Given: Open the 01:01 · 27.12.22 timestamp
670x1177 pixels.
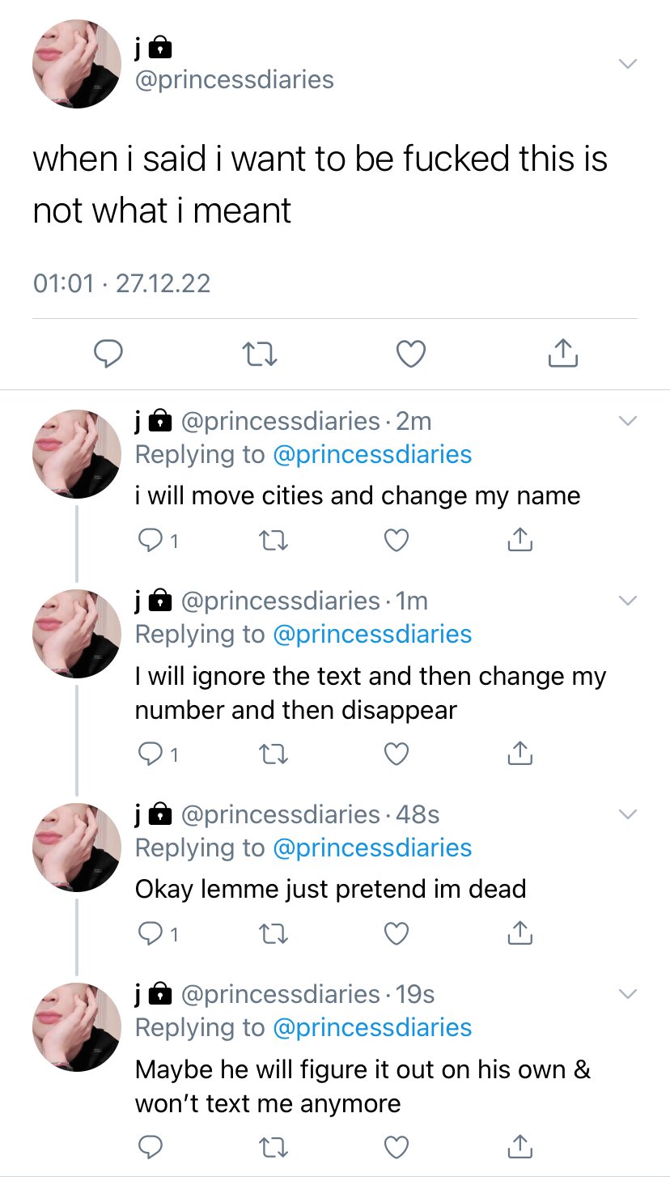Looking at the screenshot, I should (x=121, y=283).
